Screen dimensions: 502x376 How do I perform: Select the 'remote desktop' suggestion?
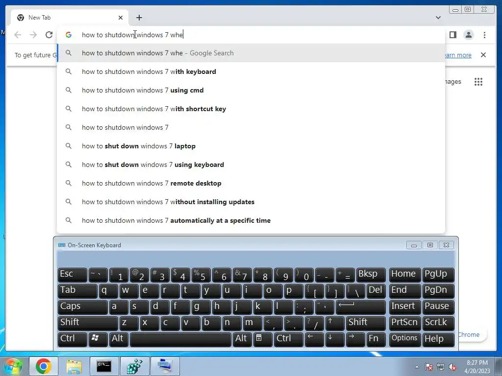pos(251,183)
